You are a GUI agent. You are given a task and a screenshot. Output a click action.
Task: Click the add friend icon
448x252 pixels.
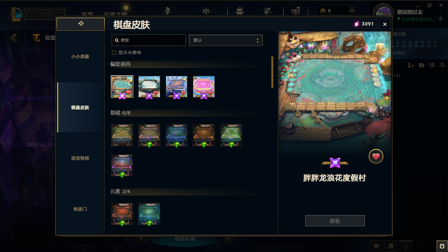click(411, 65)
